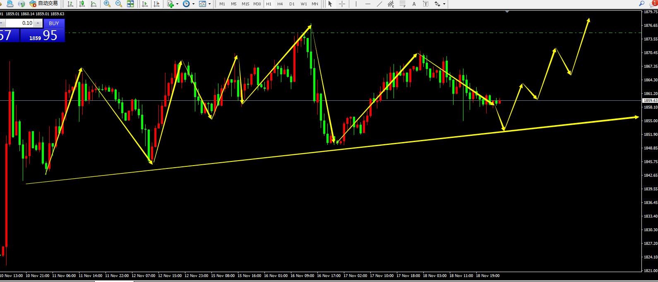
Task: Draw a vertical line tool
Action: [x=356, y=4]
